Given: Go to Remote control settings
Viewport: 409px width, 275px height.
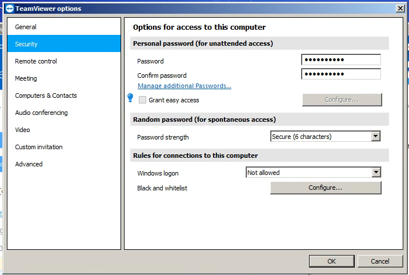Looking at the screenshot, I should pos(36,61).
